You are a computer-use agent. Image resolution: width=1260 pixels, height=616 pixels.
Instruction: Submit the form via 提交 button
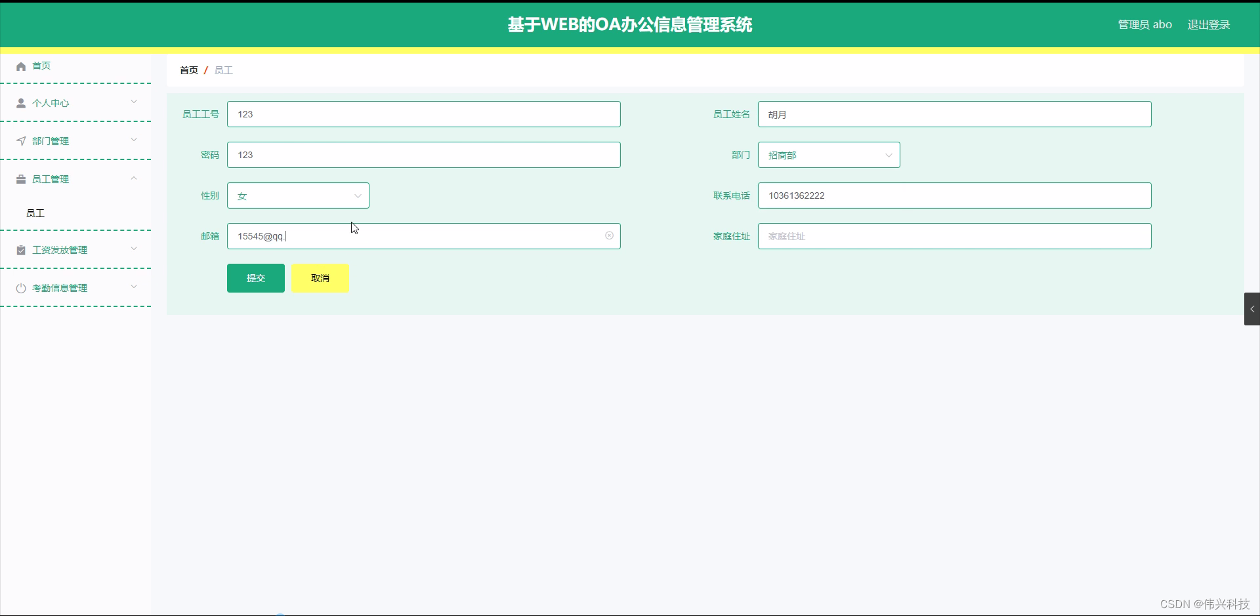click(255, 277)
